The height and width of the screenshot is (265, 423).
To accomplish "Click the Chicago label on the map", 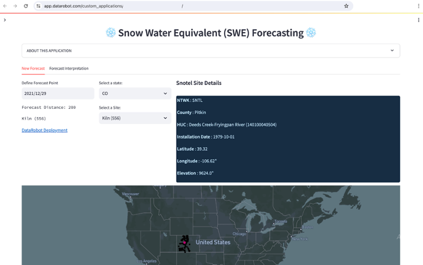I will pyautogui.click(x=239, y=234).
